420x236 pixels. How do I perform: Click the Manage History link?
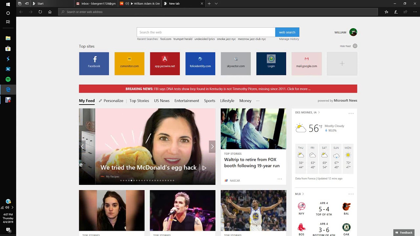point(289,39)
